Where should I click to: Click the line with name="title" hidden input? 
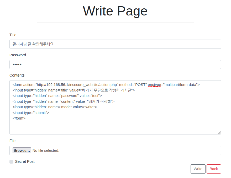click(x=74, y=90)
